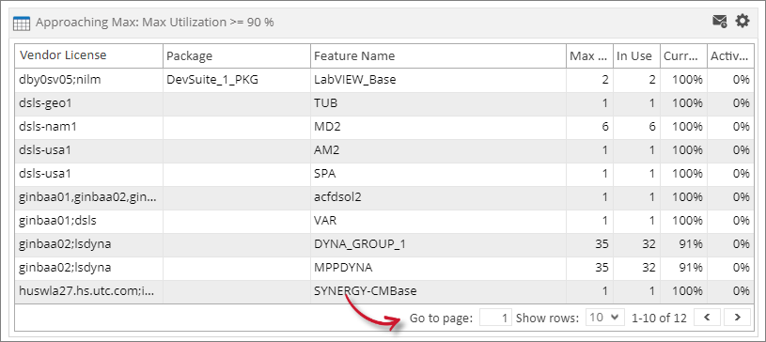Click the 1-10 of 12 page count
The width and height of the screenshot is (766, 342).
(659, 319)
